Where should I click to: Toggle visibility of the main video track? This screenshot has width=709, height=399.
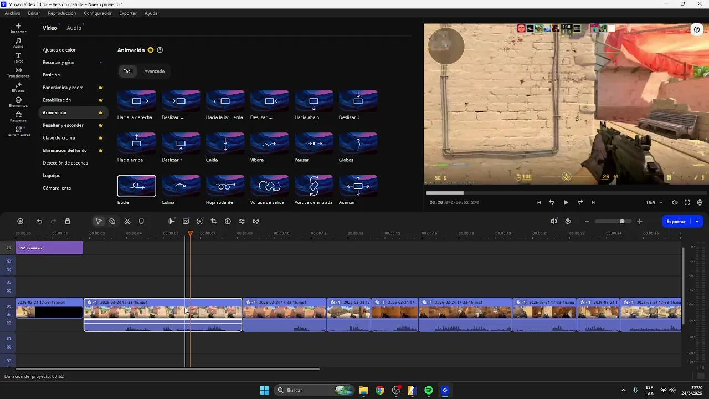coord(9,306)
